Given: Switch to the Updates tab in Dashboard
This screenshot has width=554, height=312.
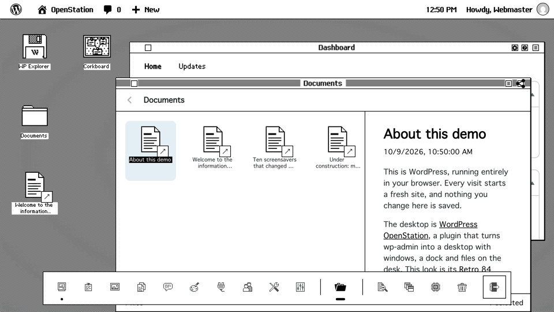Looking at the screenshot, I should pos(192,66).
